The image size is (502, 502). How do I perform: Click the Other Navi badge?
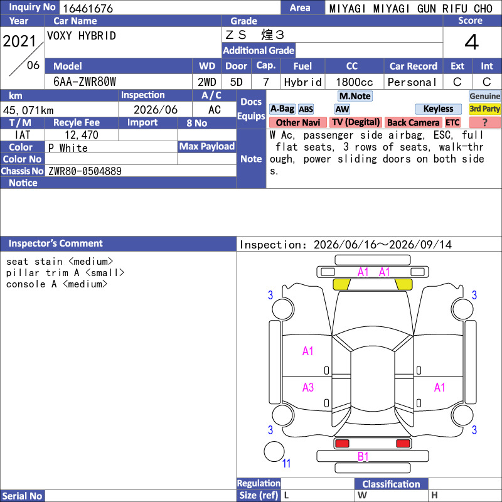pyautogui.click(x=297, y=122)
